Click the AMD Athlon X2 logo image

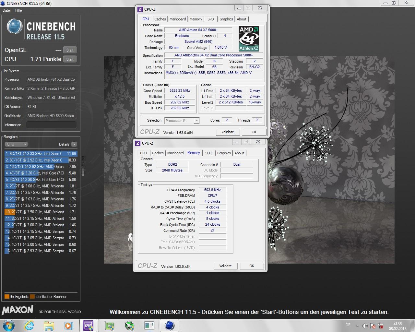[x=249, y=39]
